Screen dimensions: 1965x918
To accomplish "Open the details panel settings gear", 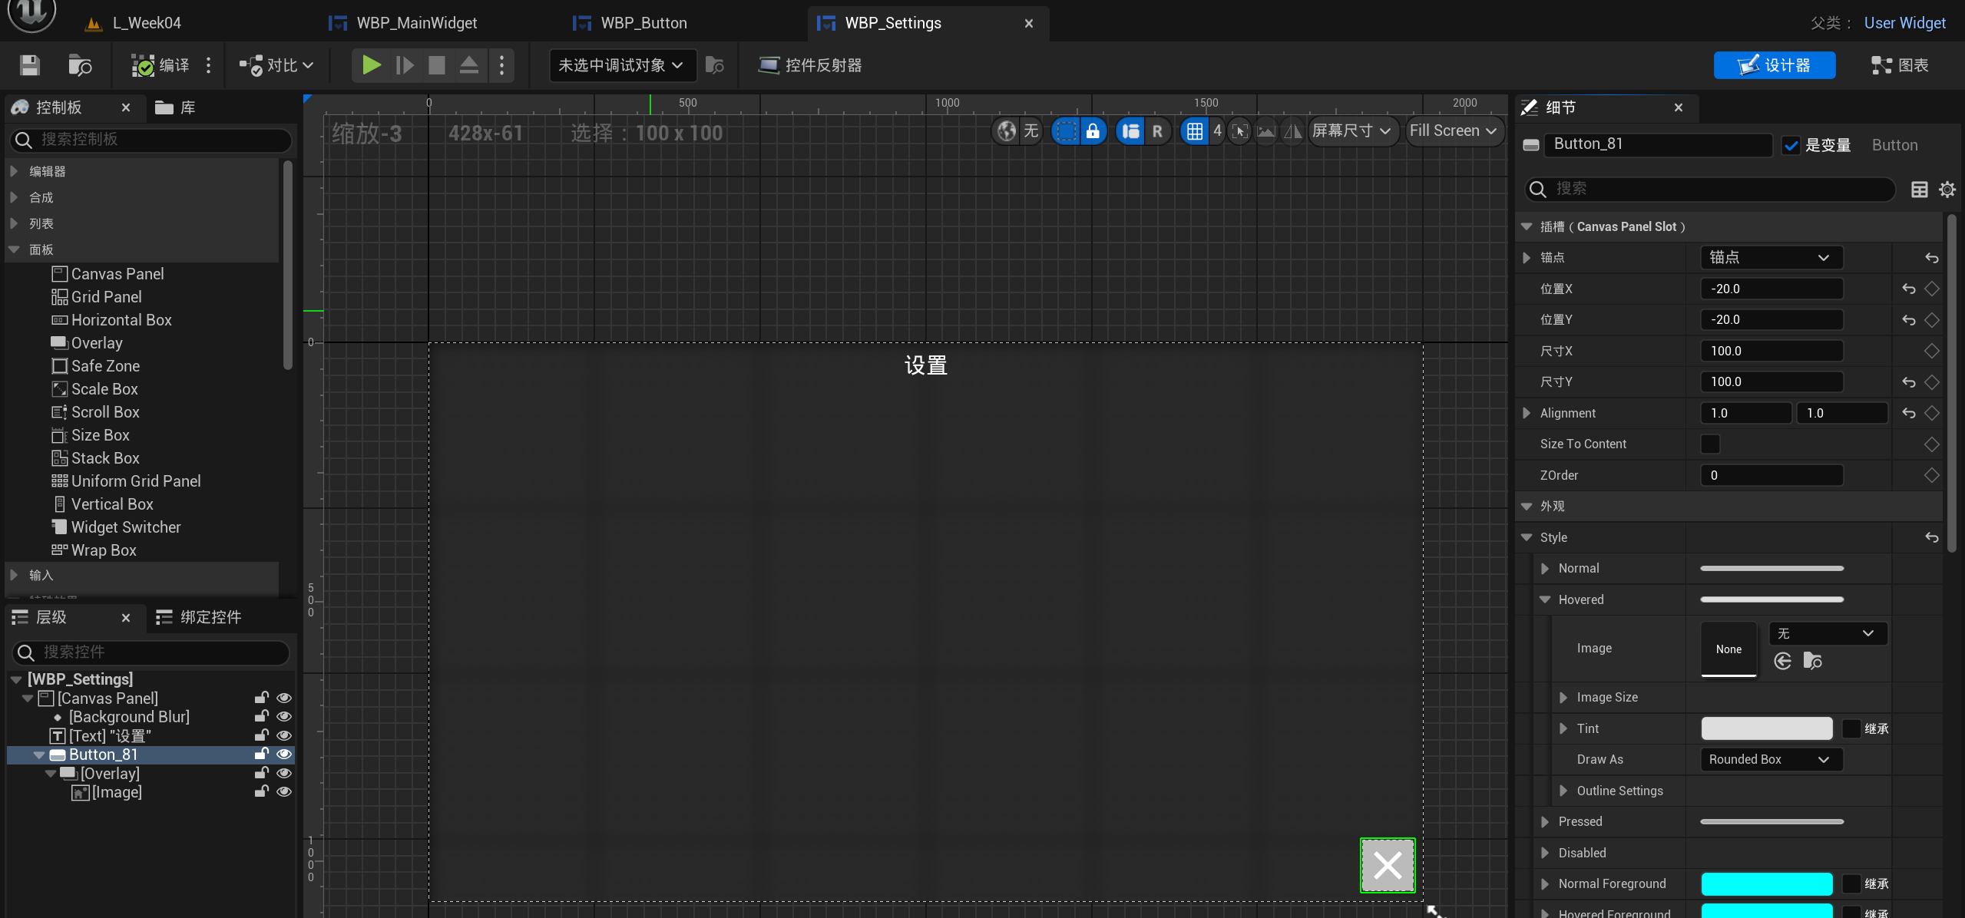I will 1947,189.
